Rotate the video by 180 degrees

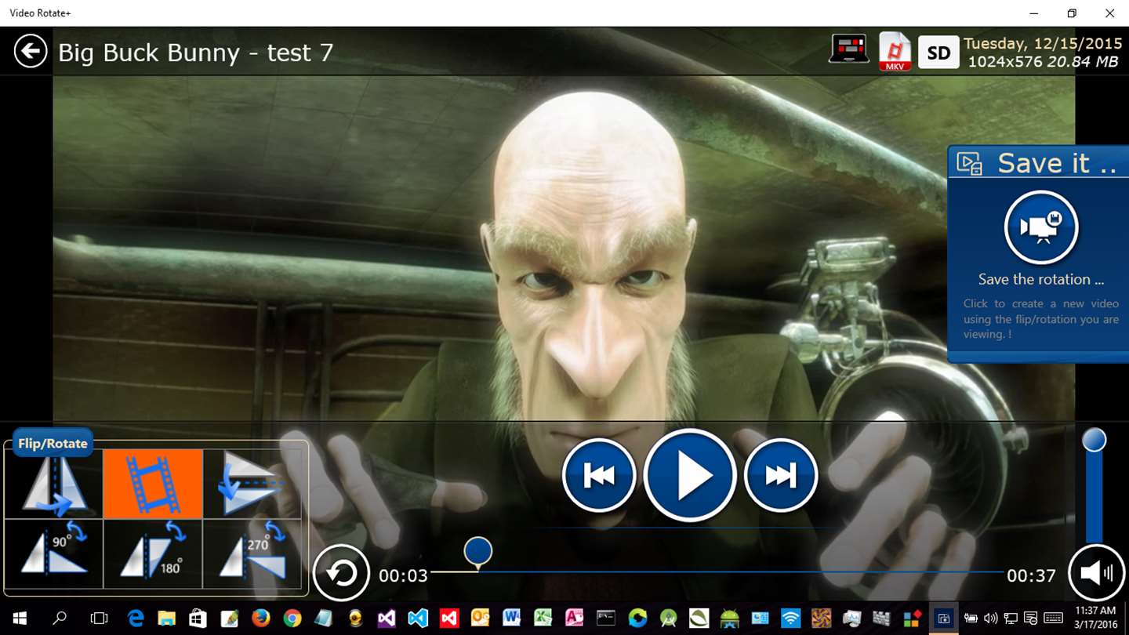click(x=153, y=553)
